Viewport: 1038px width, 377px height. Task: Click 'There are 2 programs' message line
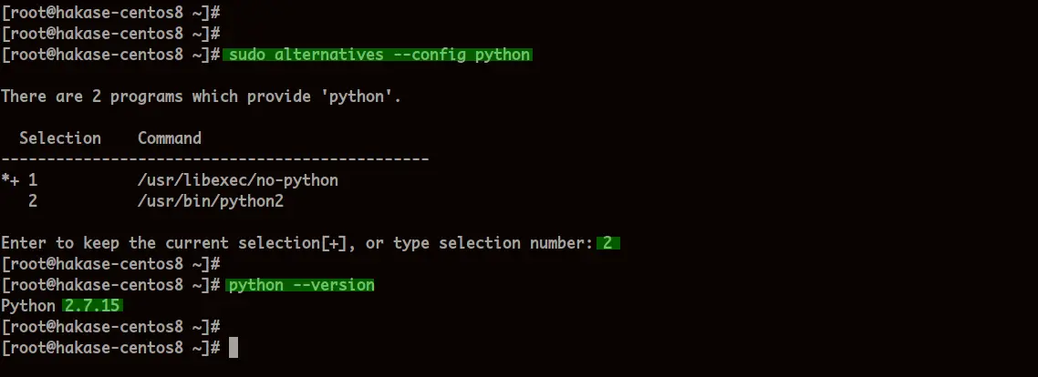click(x=202, y=97)
